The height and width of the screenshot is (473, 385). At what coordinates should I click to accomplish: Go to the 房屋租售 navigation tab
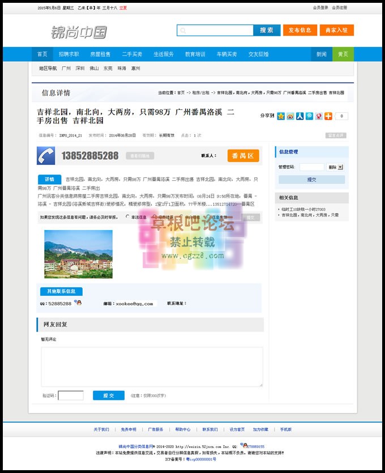click(x=100, y=54)
